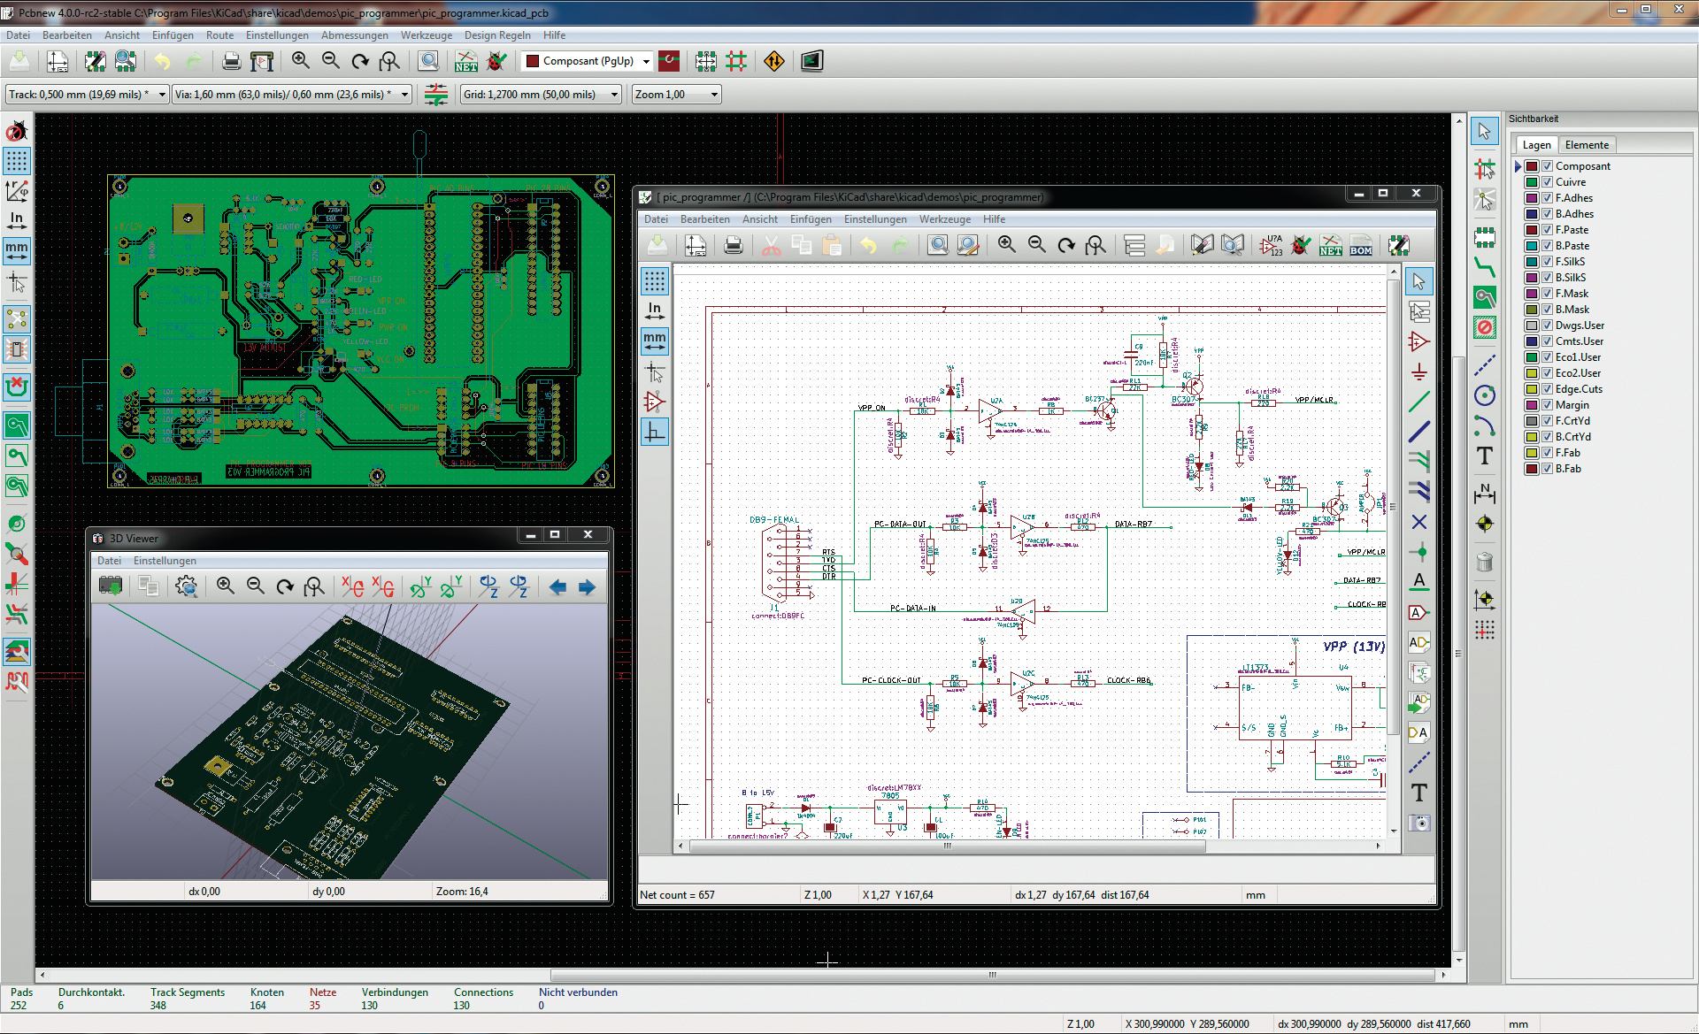Select the place text tool in schematic
Image resolution: width=1699 pixels, height=1034 pixels.
pyautogui.click(x=1418, y=793)
